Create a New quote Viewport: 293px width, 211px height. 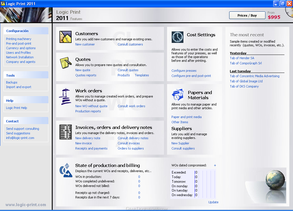(83, 70)
